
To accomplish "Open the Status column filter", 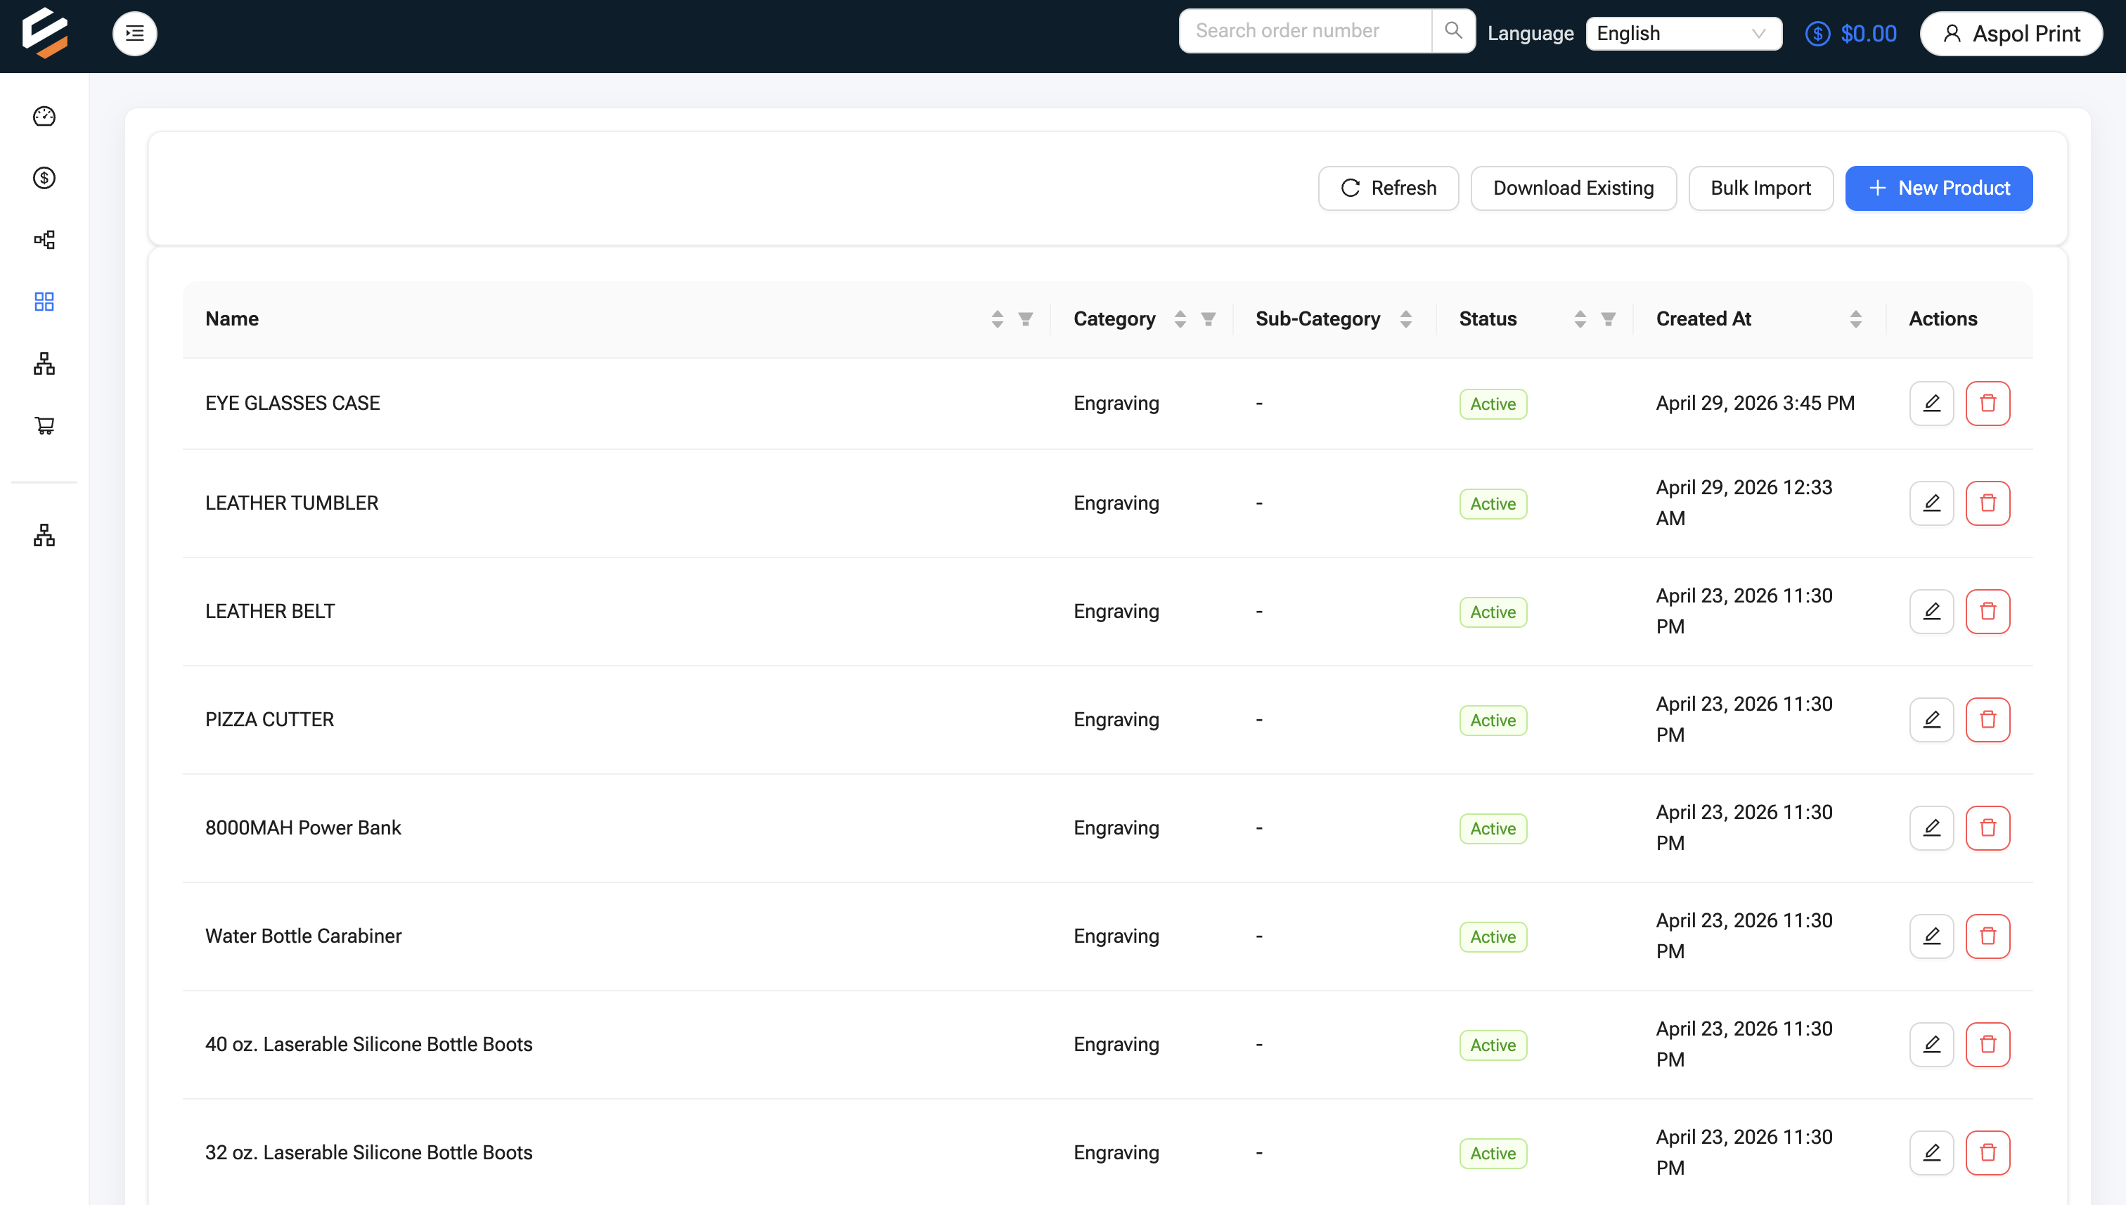I will (1608, 319).
